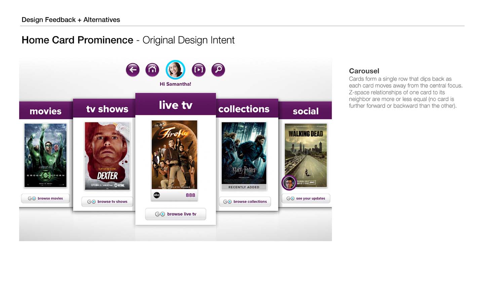Image resolution: width=484 pixels, height=289 pixels.
Task: Click the back arrow icon
Action: [x=133, y=70]
